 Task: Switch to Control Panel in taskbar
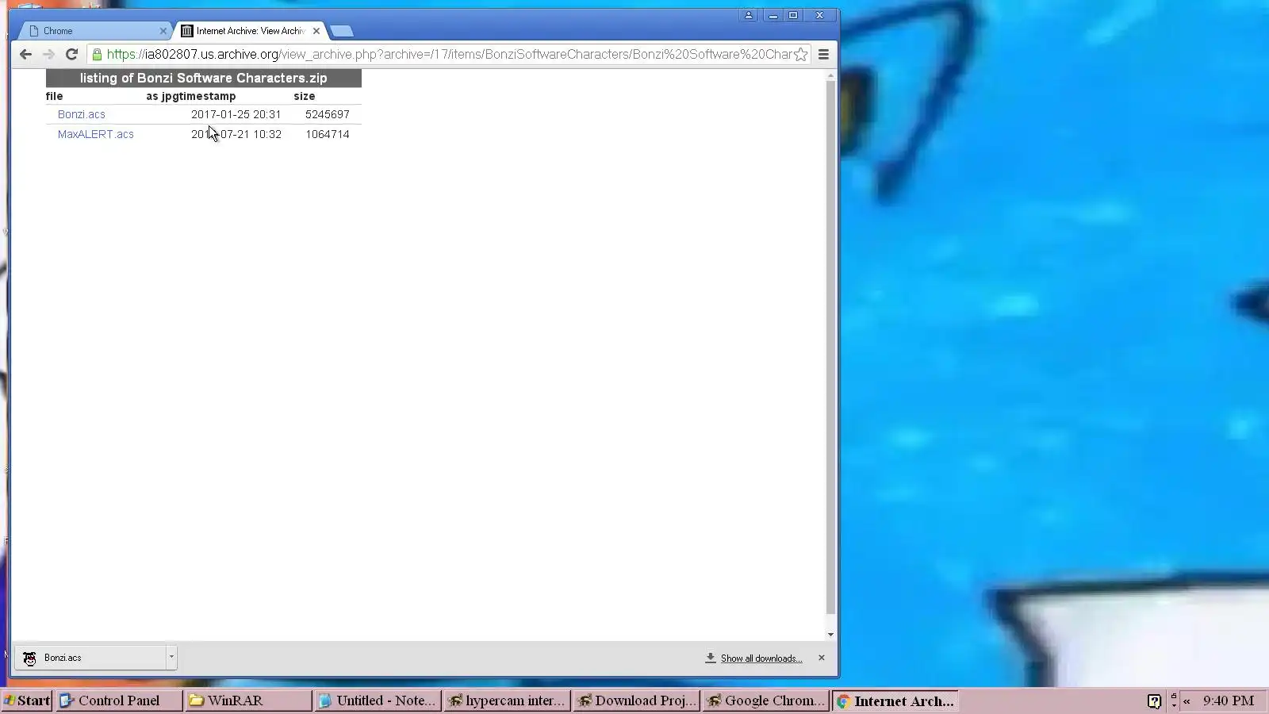pos(119,701)
